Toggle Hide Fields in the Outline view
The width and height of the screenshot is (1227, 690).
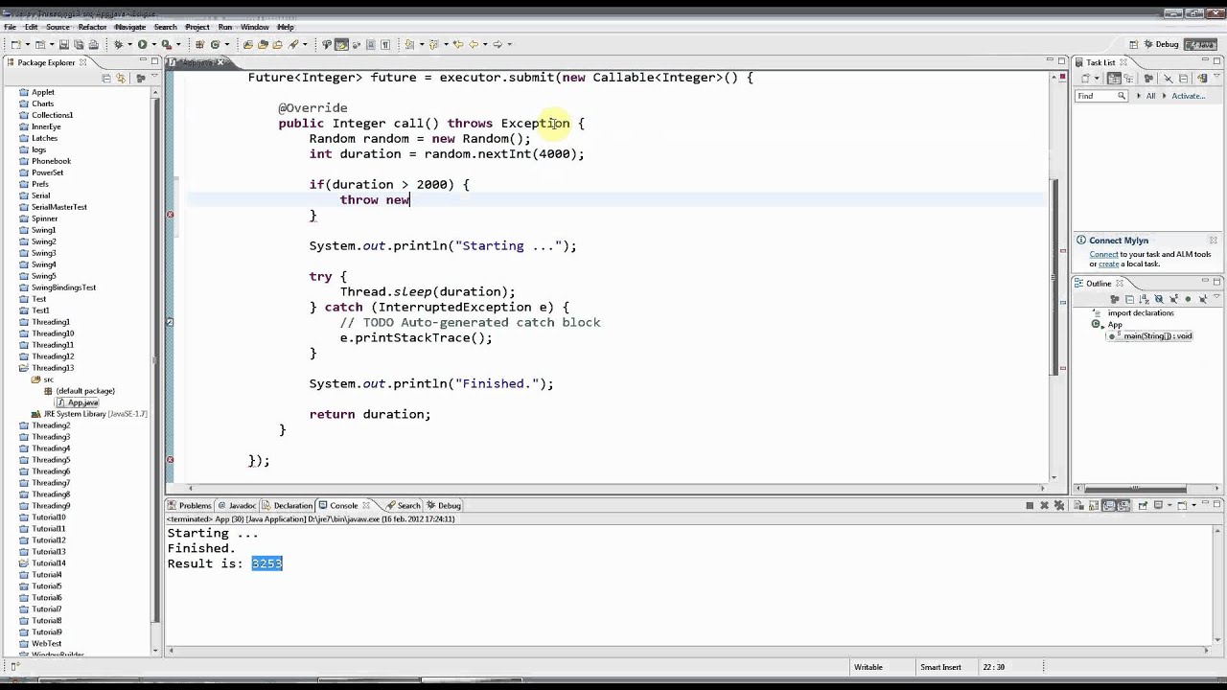(x=1159, y=299)
